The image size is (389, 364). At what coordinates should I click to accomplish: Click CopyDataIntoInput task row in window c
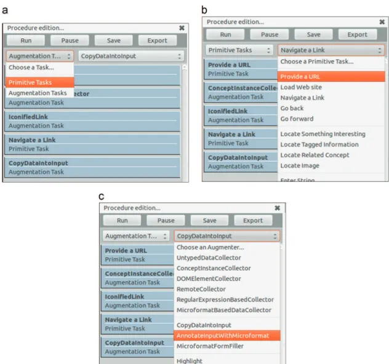tap(137, 347)
